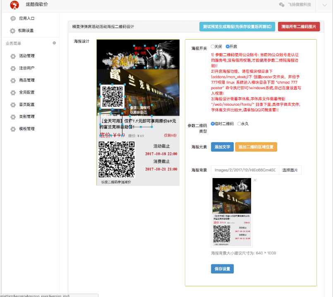Click the gear icon for 活动管理
333x297 pixels.
tap(13, 56)
